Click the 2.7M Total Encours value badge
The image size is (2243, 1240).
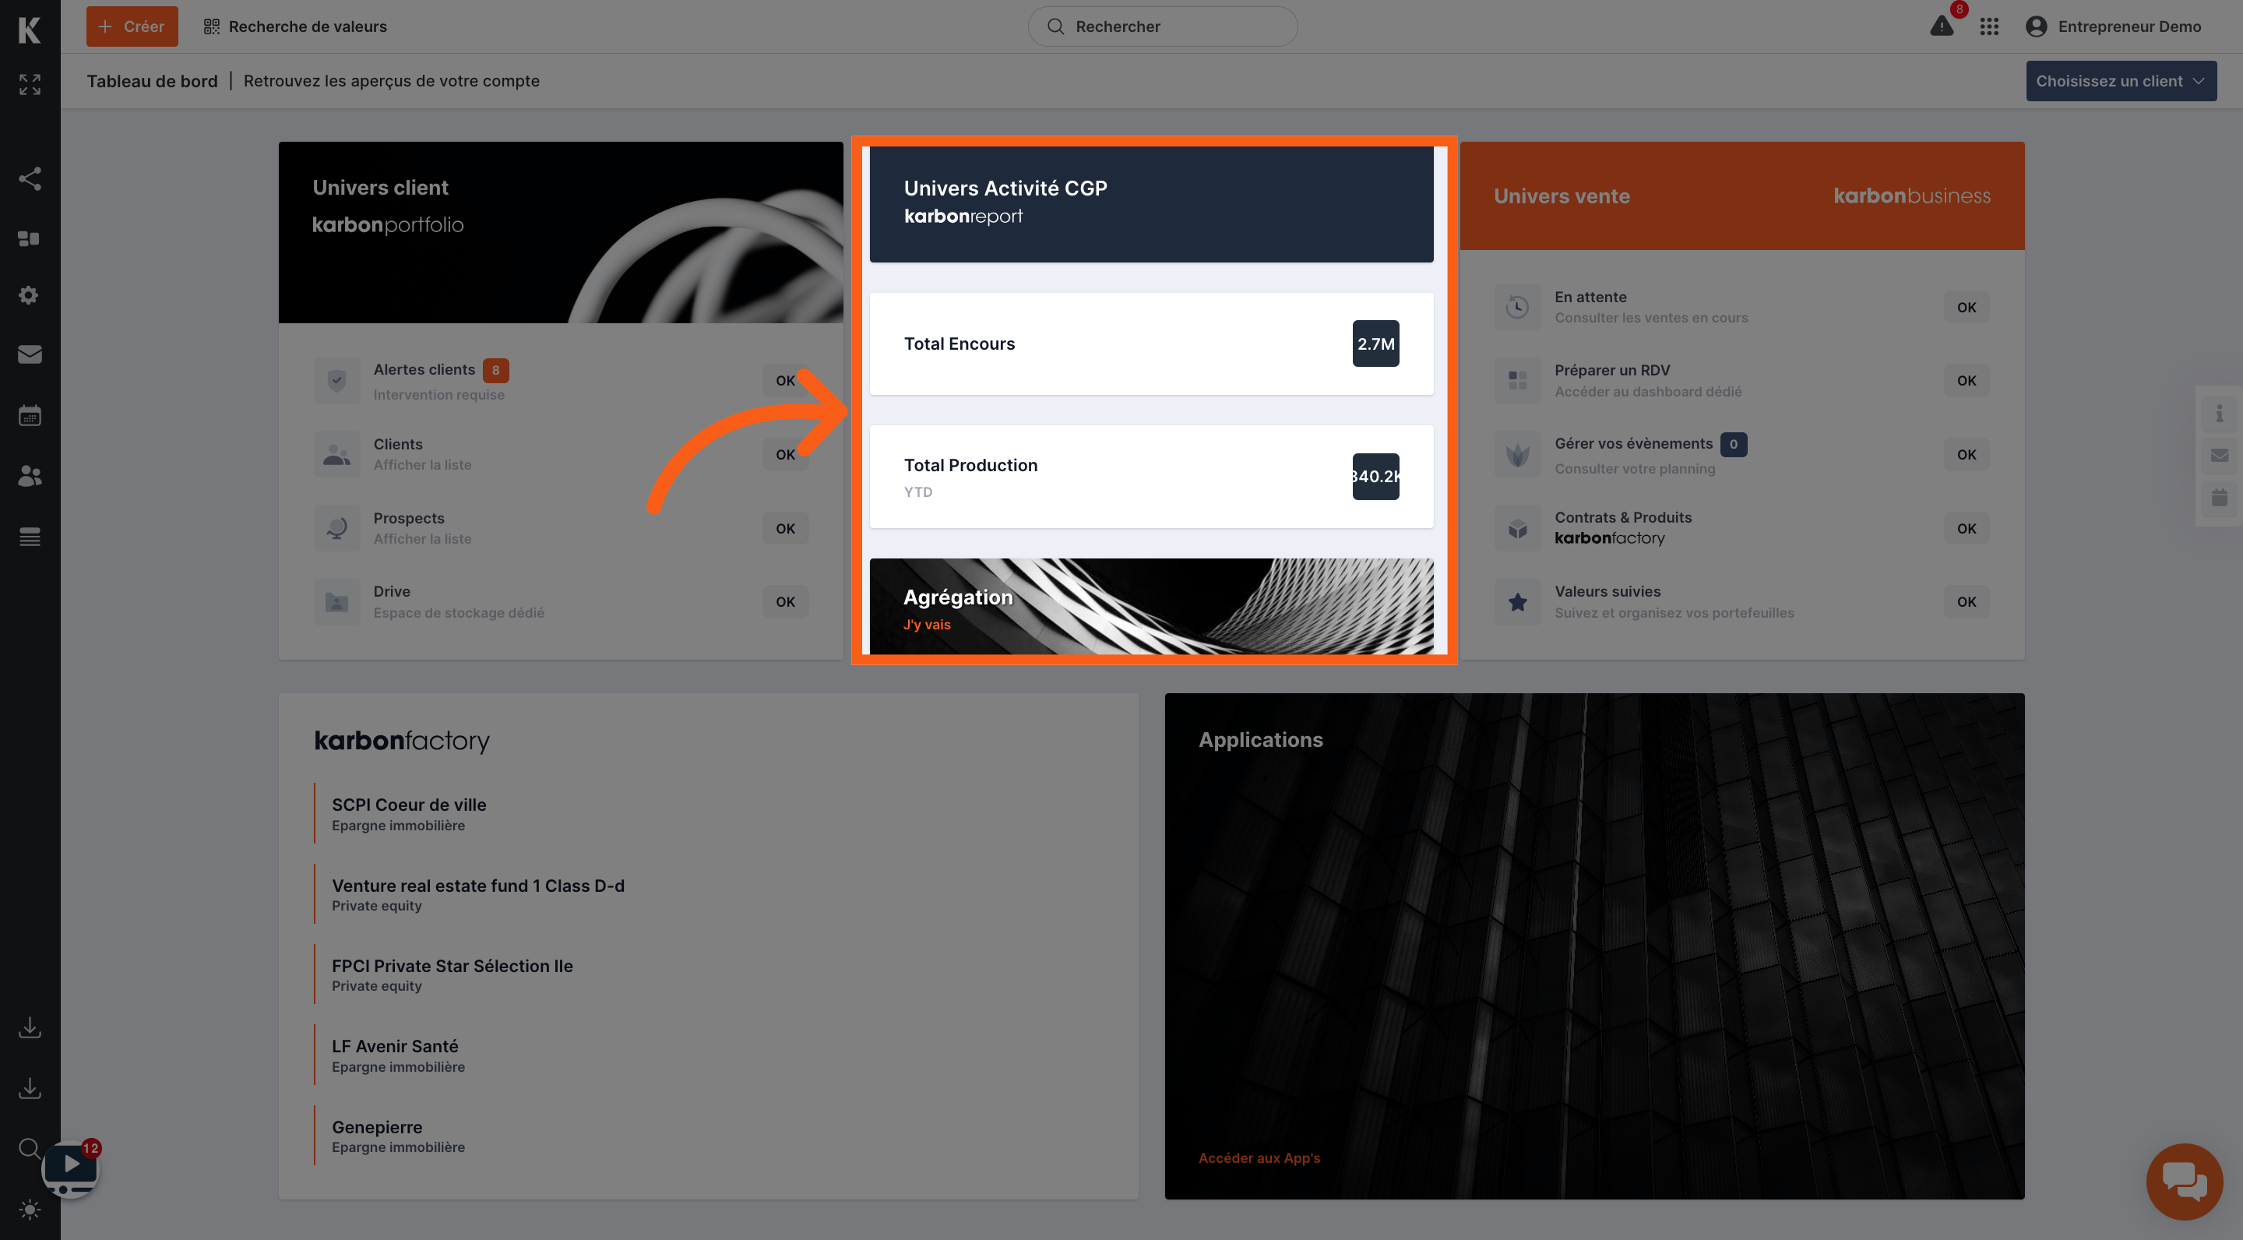[1375, 344]
